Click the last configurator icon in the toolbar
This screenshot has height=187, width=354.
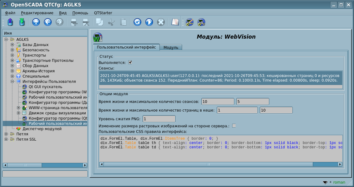[x=201, y=22]
